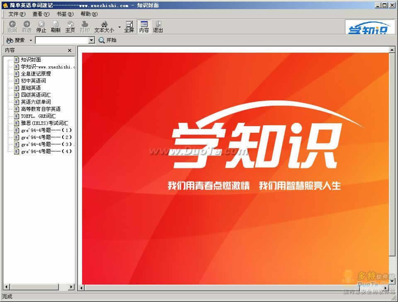Close the 内容 side panel with X

(70, 50)
